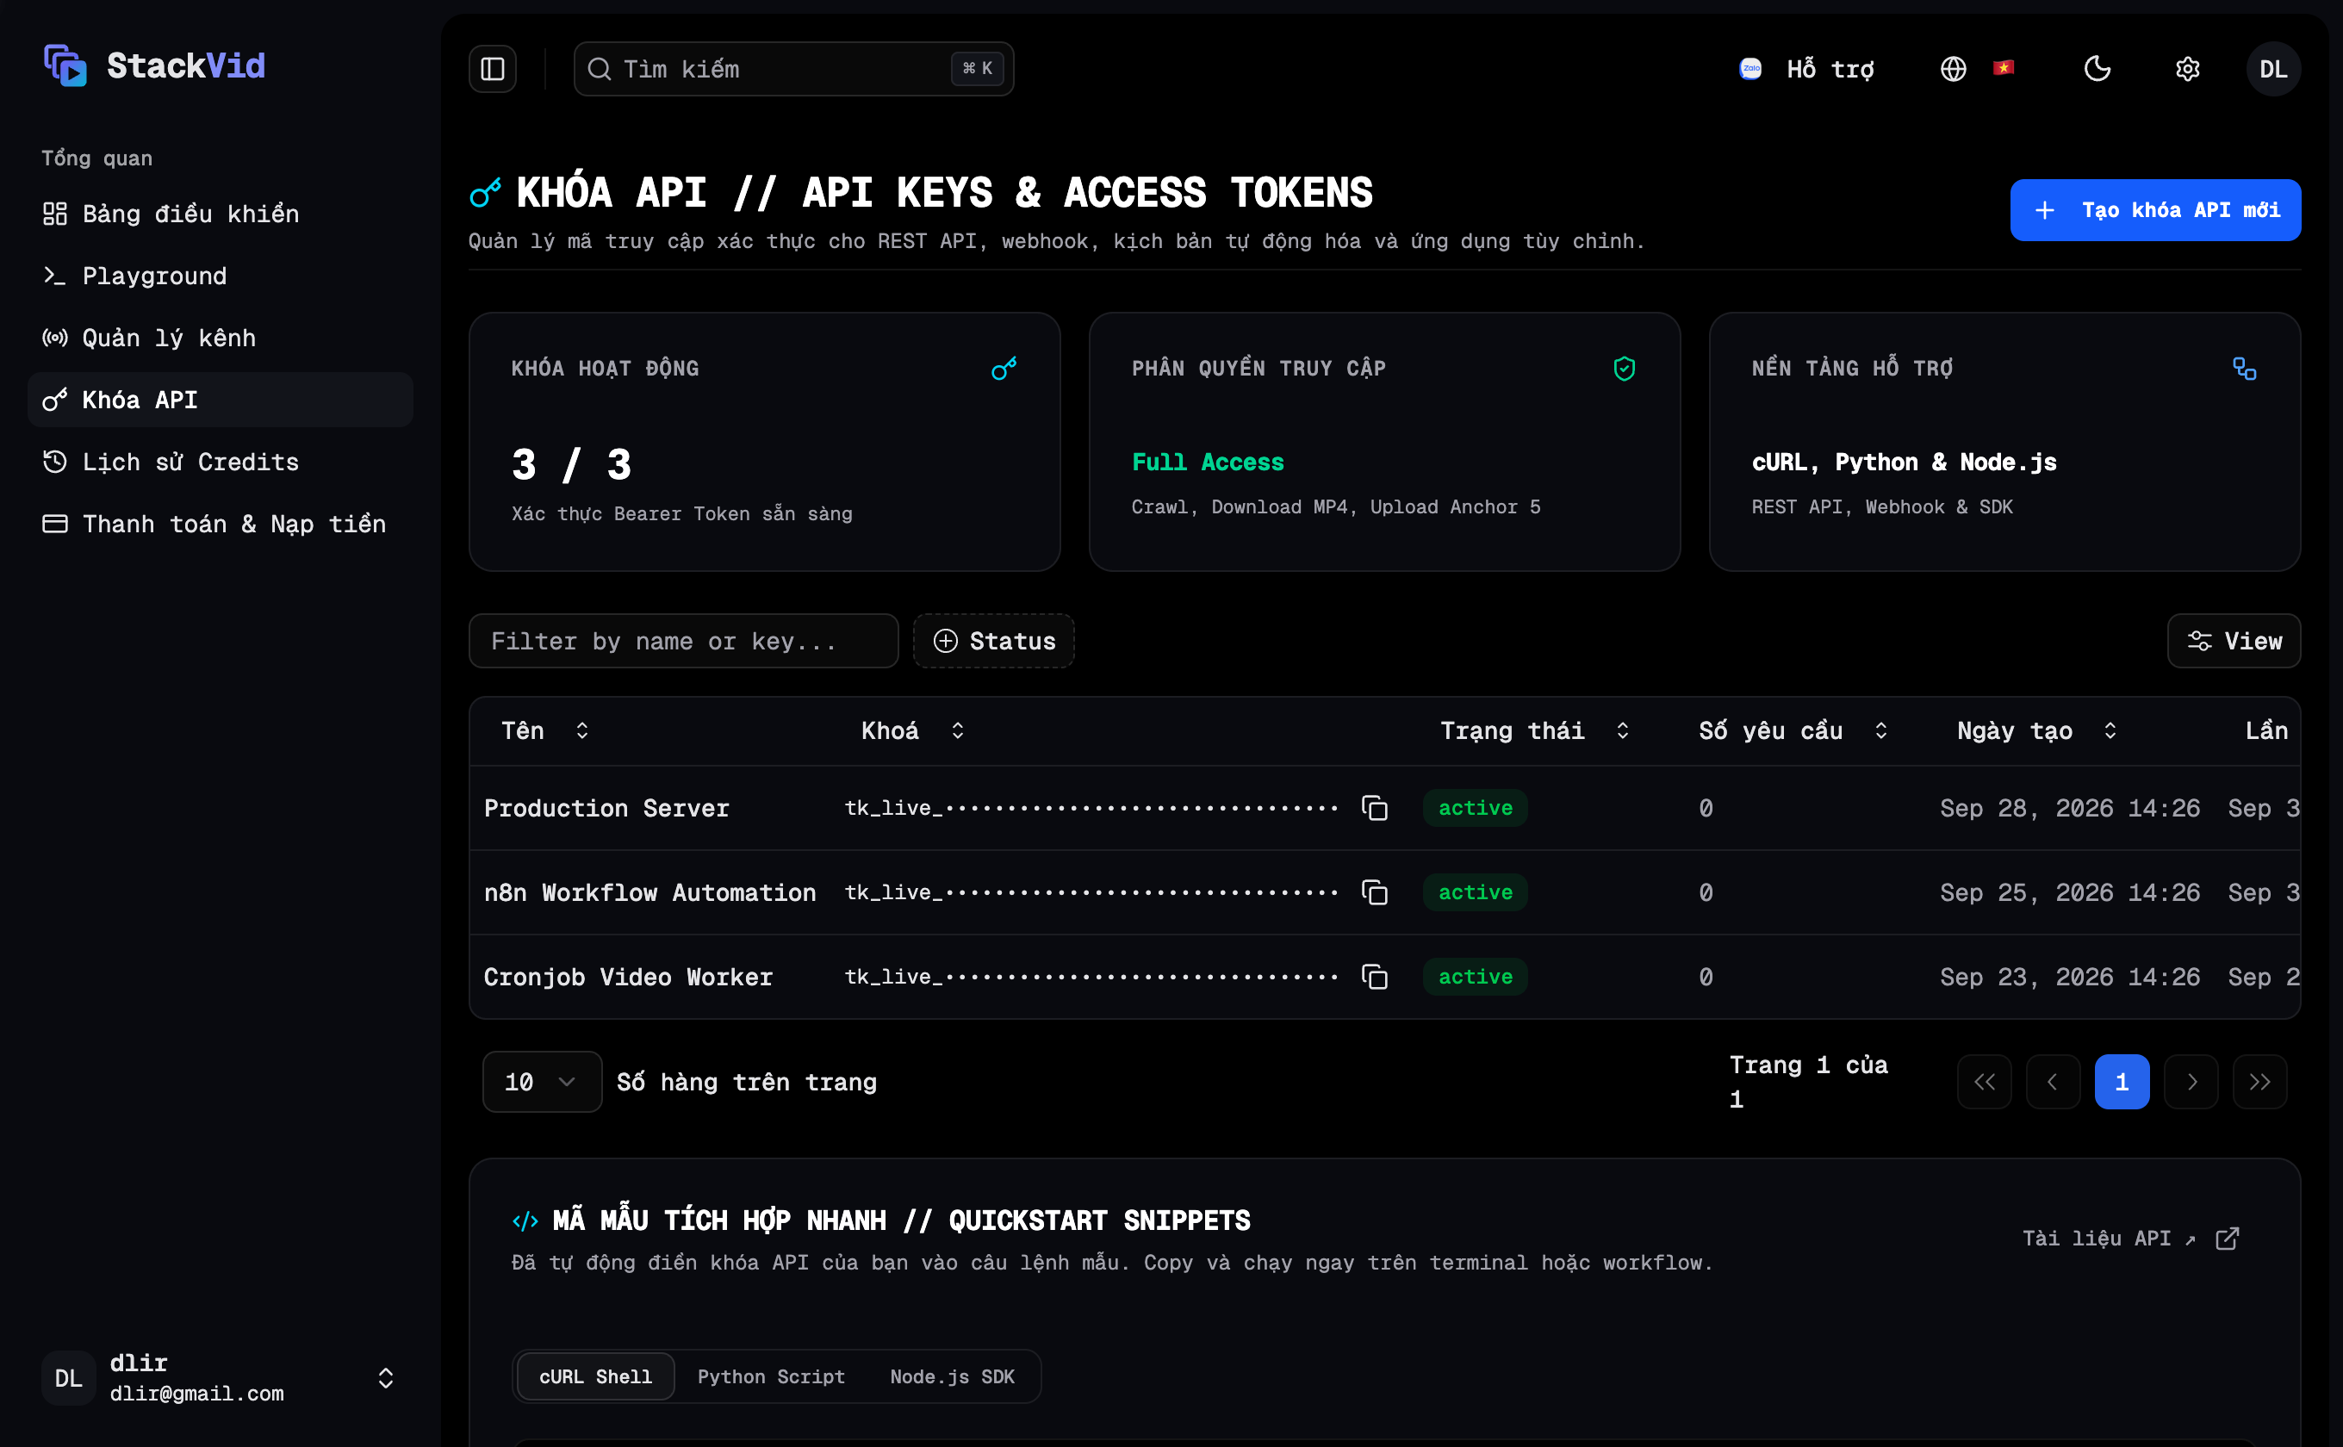Click the code icon near Quickstart Snippets
Viewport: 2343px width, 1447px height.
click(x=525, y=1221)
